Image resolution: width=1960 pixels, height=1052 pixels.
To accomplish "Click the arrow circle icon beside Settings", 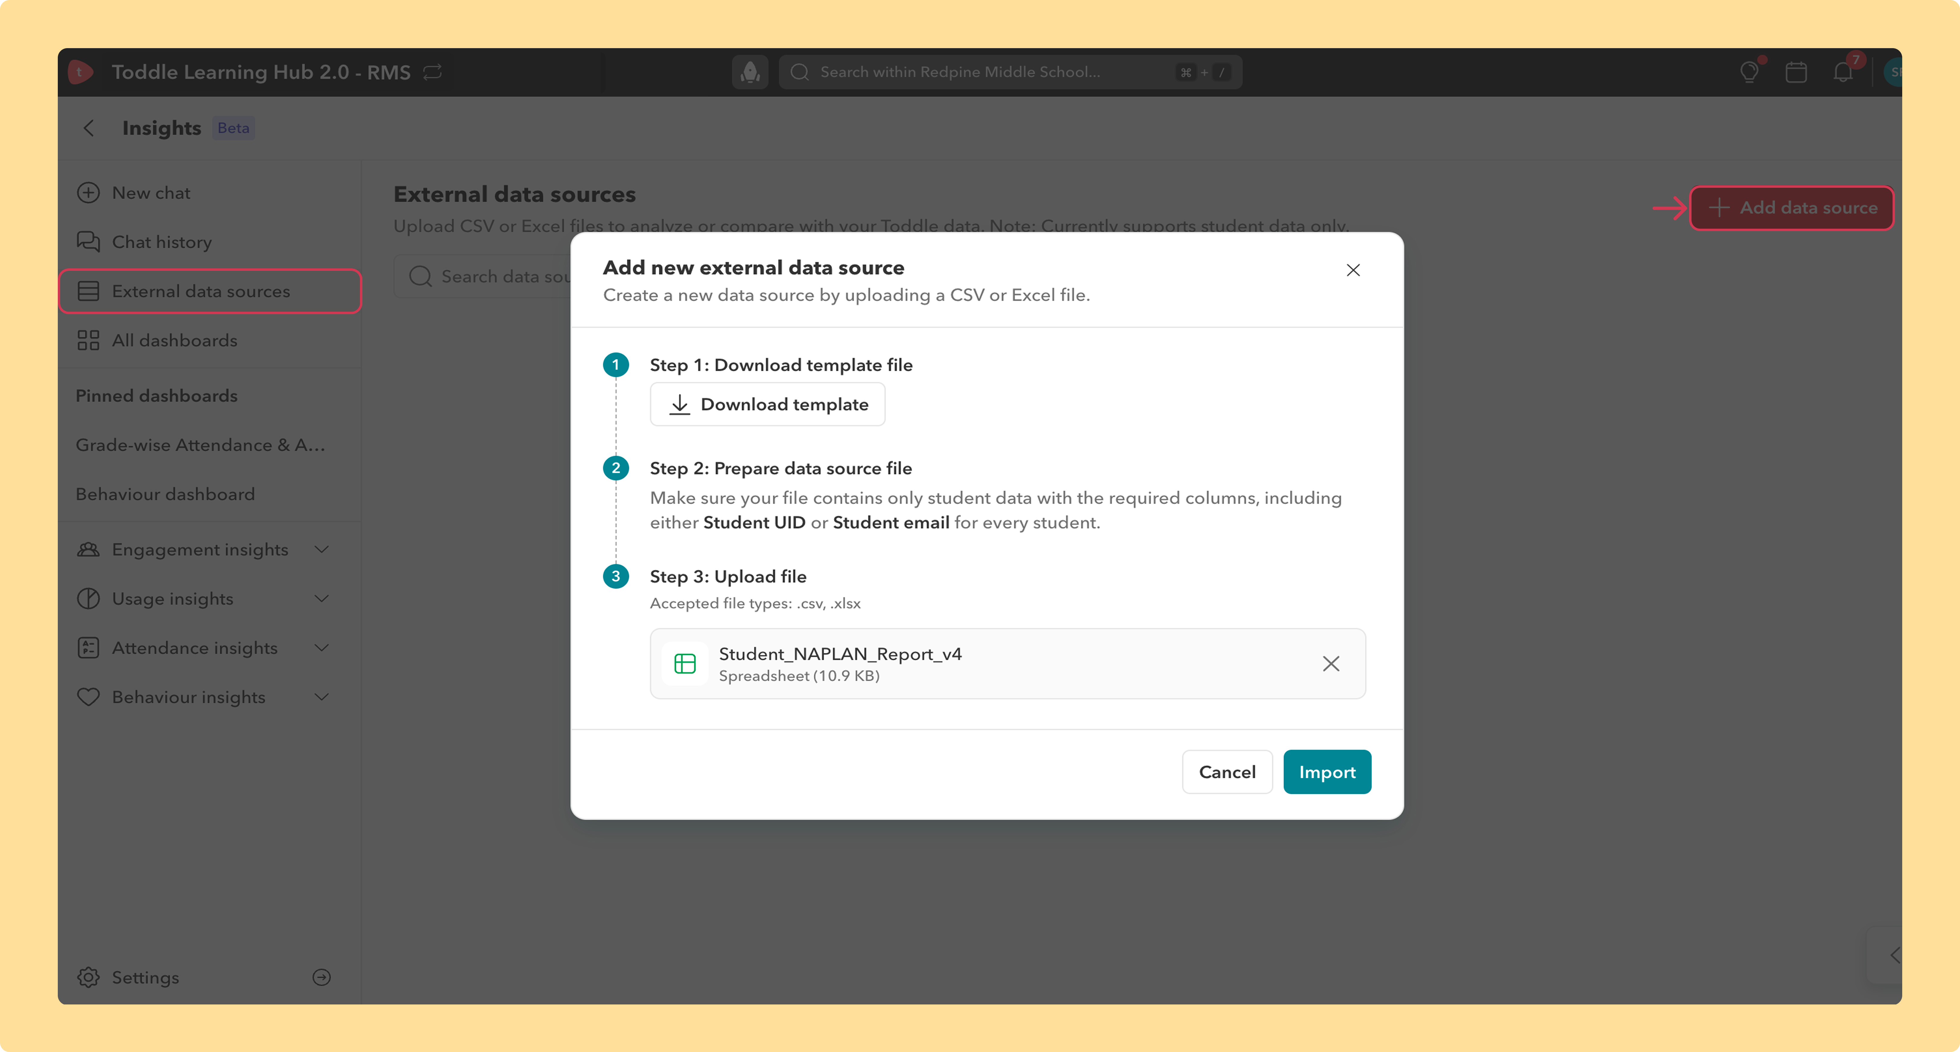I will (x=321, y=977).
